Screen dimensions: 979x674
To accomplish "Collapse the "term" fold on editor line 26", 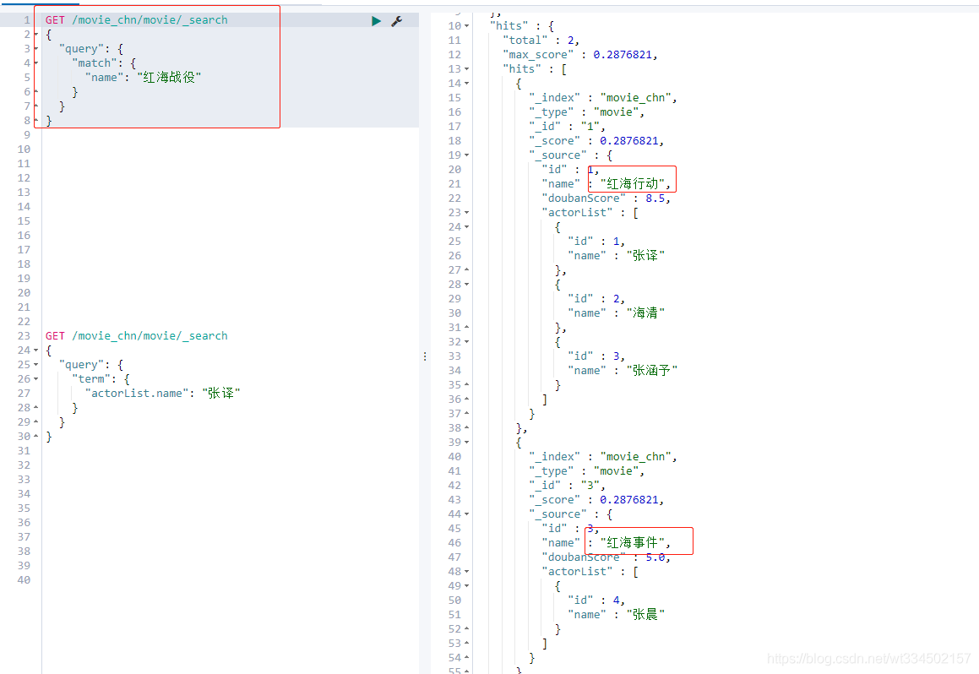I will tap(35, 379).
